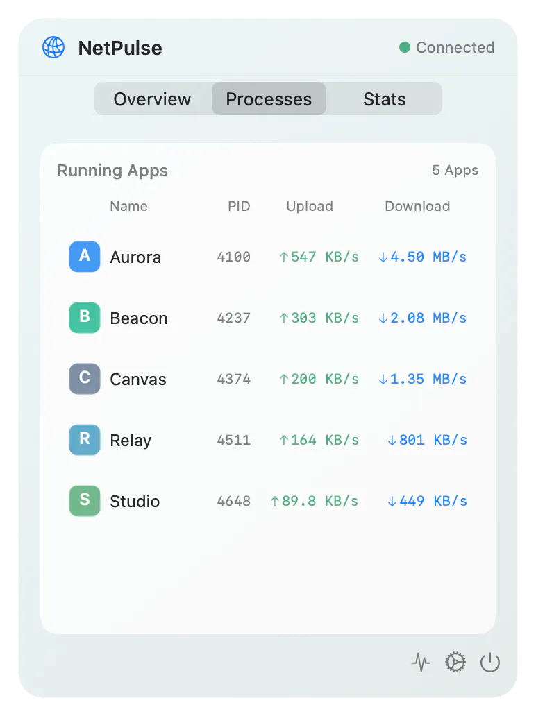The image size is (536, 716).
Task: Click Studio's 89.8 KB/s upload value
Action: click(x=315, y=500)
